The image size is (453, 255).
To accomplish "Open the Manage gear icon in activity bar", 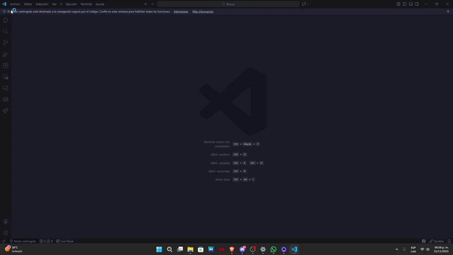I will 5,233.
